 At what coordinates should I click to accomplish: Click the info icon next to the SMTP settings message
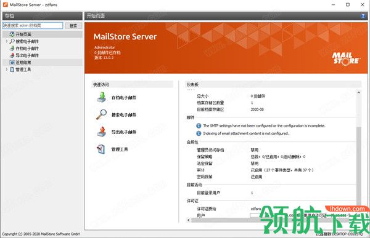click(x=199, y=125)
